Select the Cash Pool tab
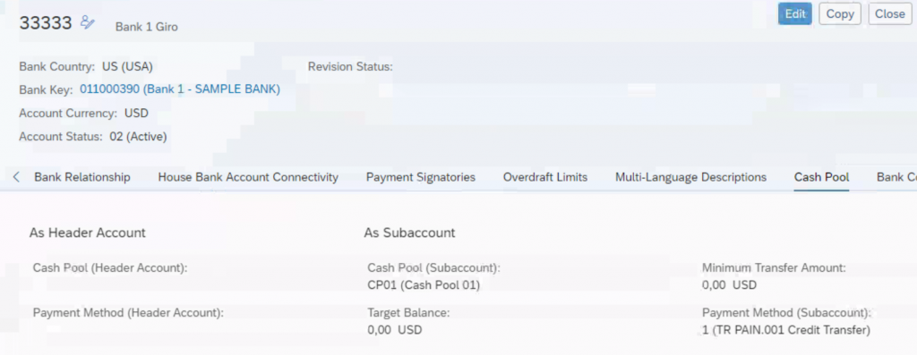 821,177
